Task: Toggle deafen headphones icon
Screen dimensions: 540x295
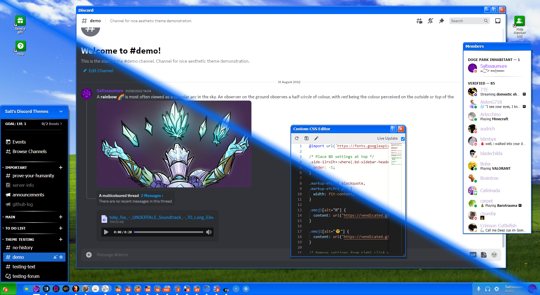Action: (488, 289)
